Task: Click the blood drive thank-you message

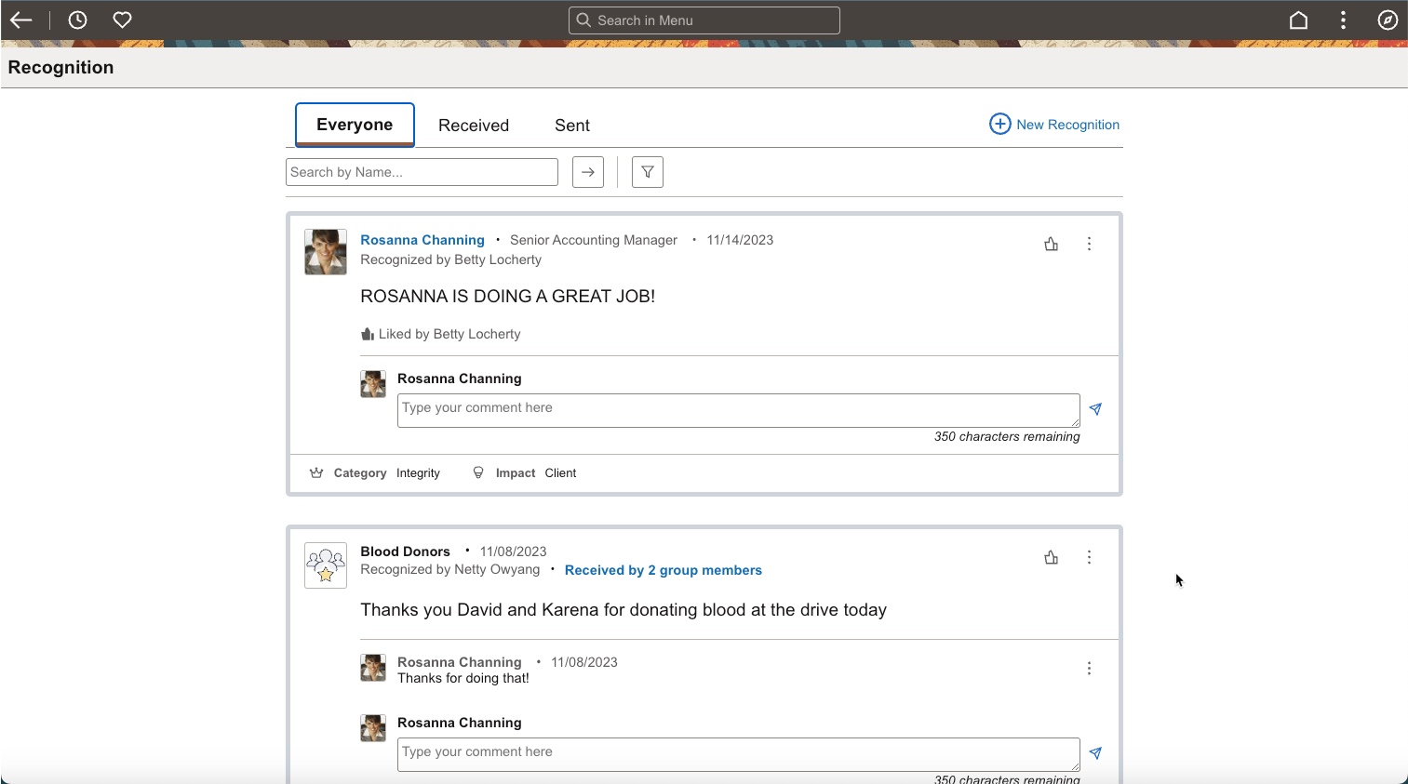Action: point(624,610)
